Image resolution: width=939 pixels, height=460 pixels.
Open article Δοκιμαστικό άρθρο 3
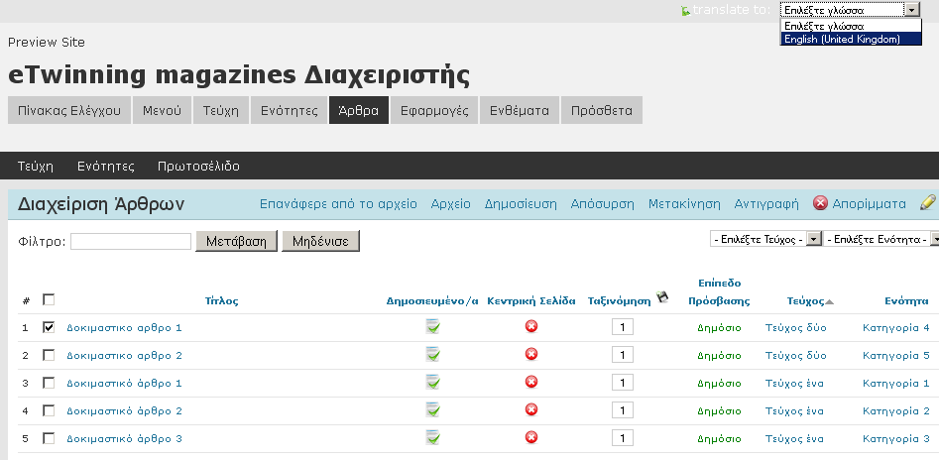[124, 438]
